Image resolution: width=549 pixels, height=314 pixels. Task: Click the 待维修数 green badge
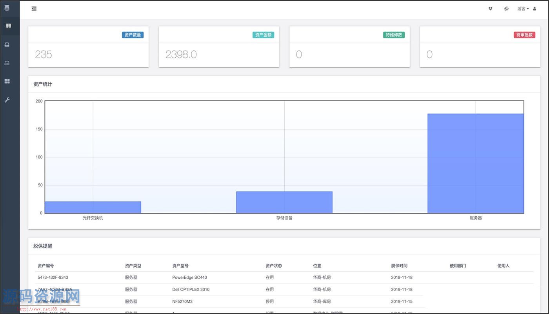click(394, 35)
